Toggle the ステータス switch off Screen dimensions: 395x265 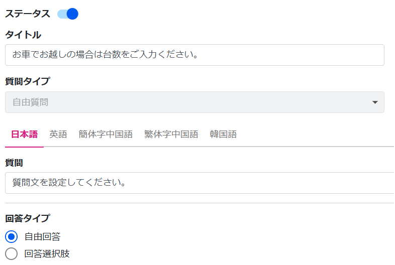[68, 14]
